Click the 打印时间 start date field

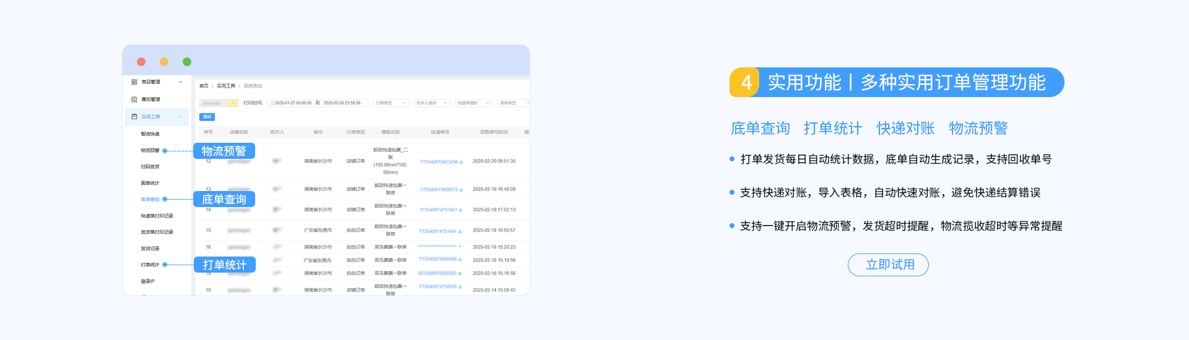pos(292,103)
